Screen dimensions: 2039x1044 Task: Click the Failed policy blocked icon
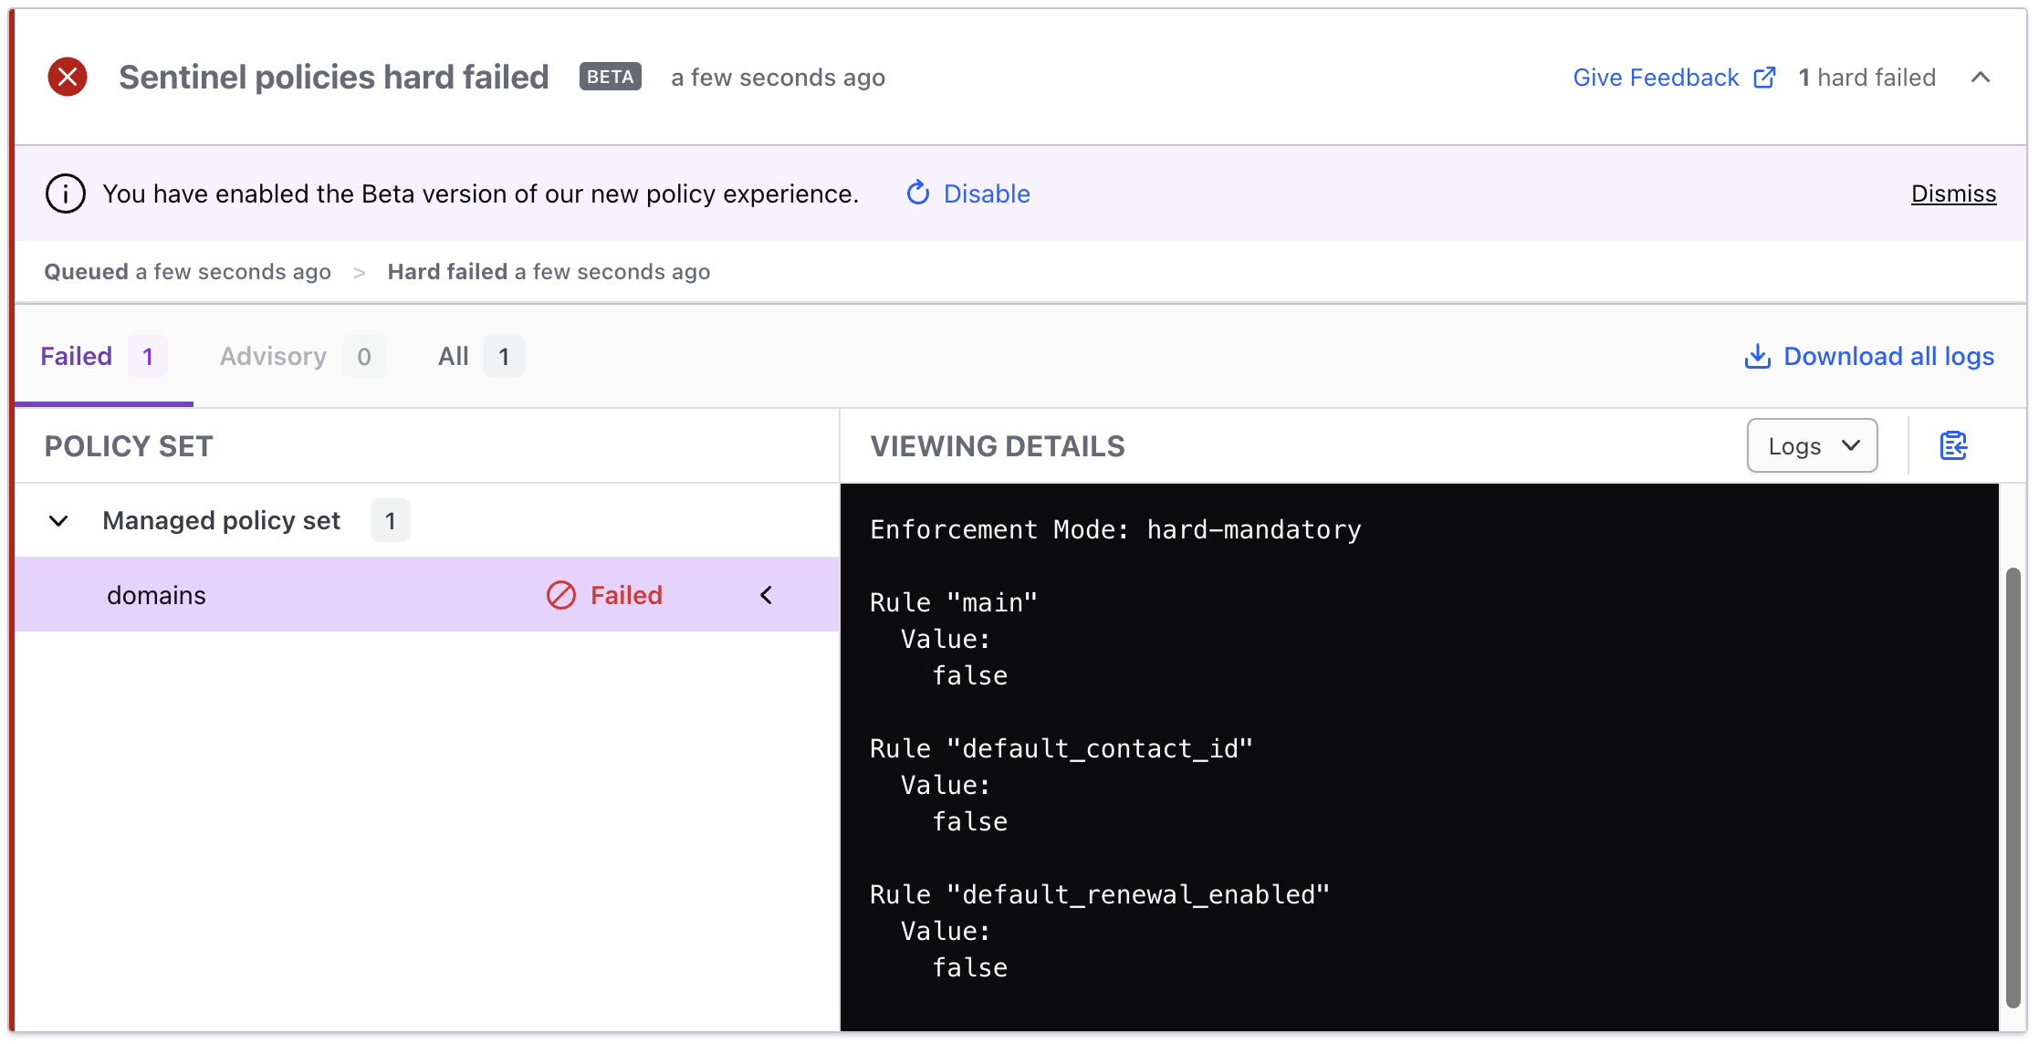tap(560, 594)
